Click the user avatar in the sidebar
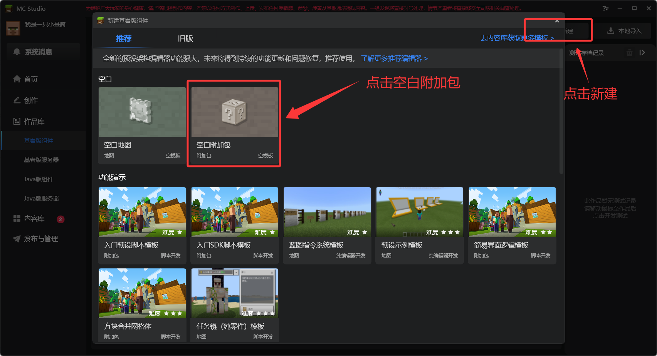The image size is (657, 356). tap(13, 28)
